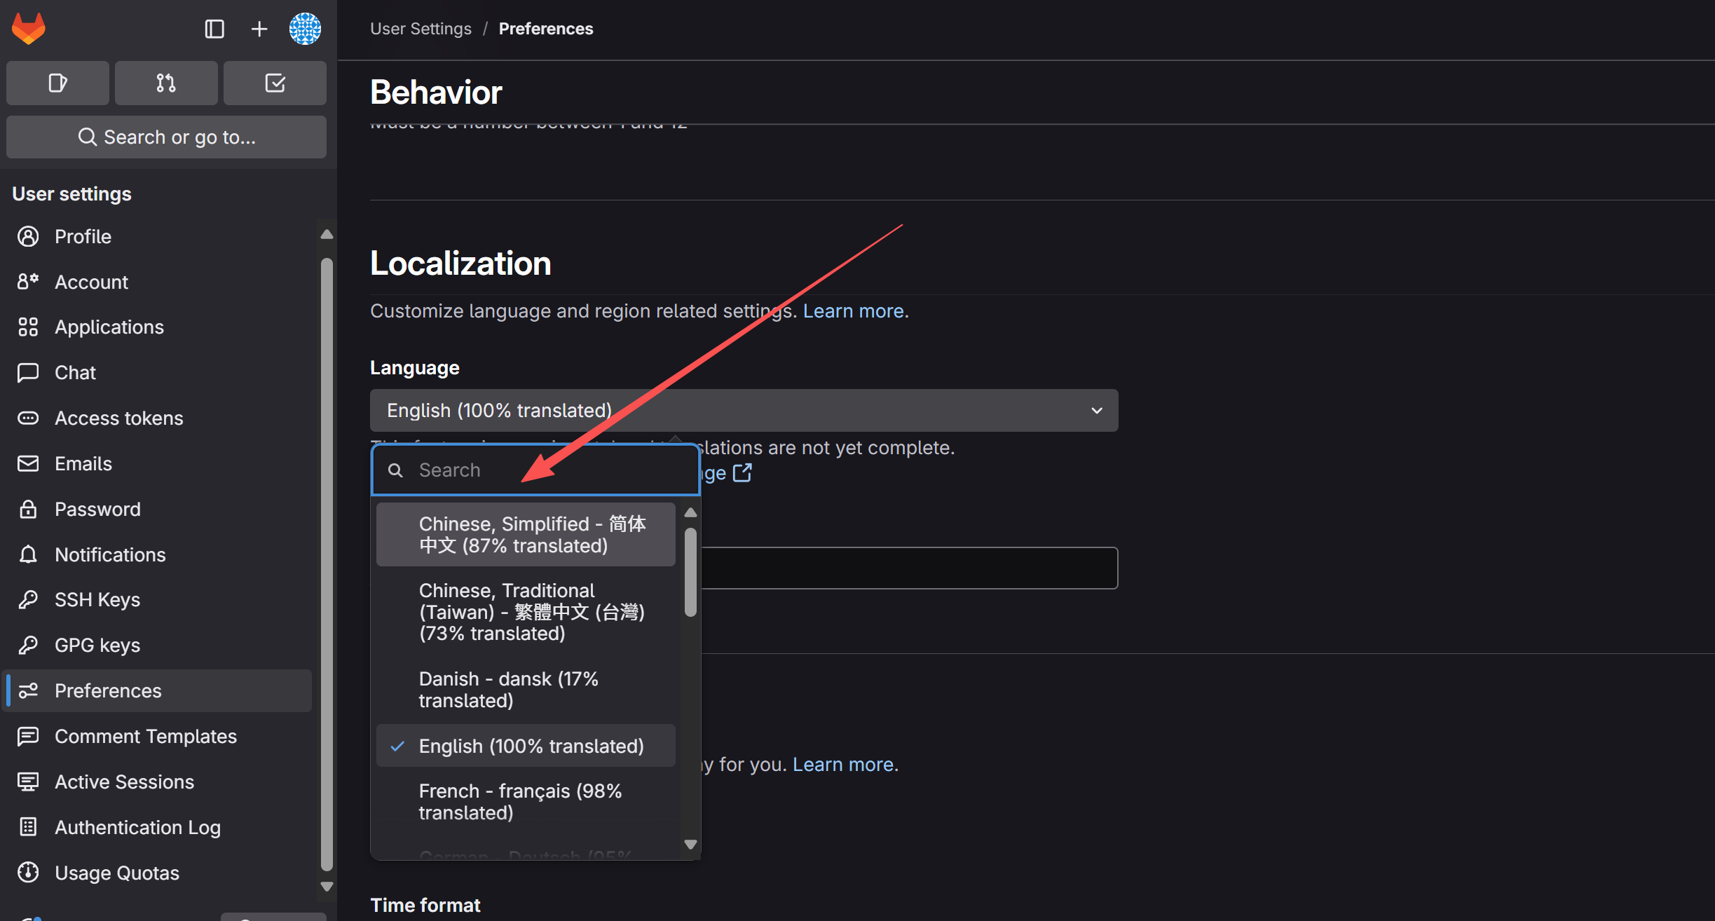Open assigned issues icon button
The width and height of the screenshot is (1715, 921).
point(57,83)
